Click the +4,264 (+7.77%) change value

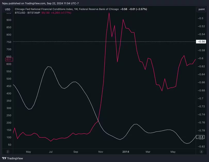tap(61, 13)
